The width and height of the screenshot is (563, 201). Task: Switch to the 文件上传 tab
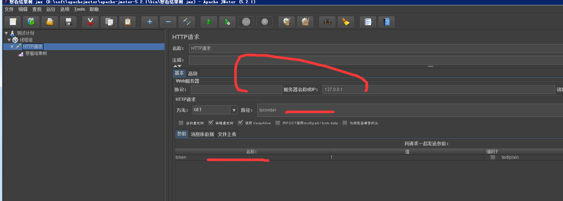[x=227, y=134]
